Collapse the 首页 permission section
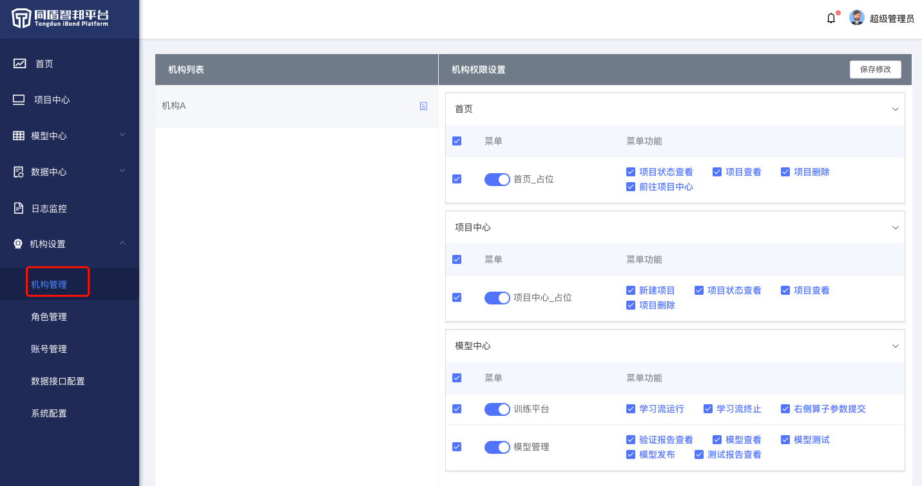 tap(895, 109)
